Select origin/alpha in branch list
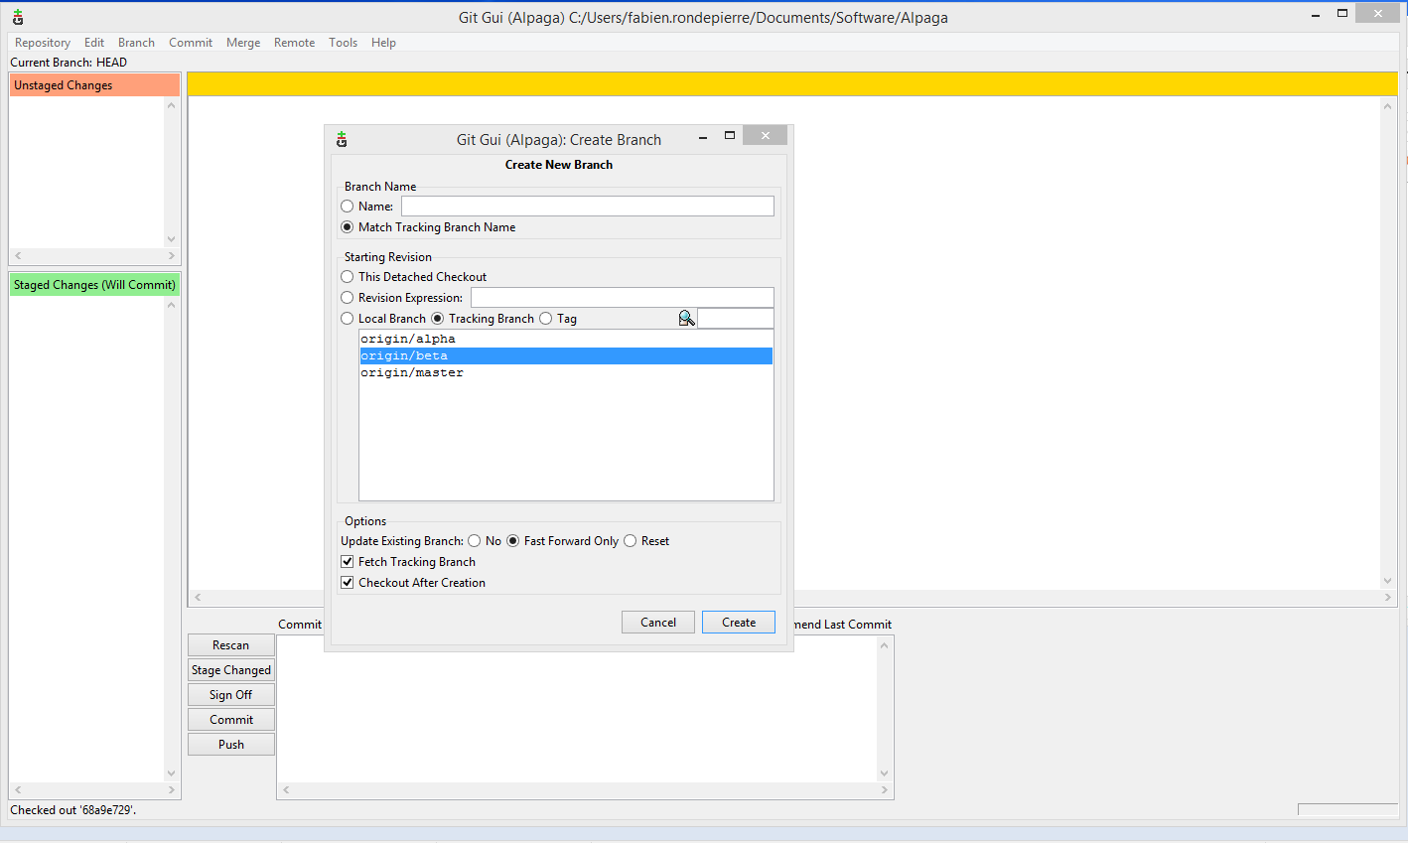Image resolution: width=1408 pixels, height=843 pixels. click(x=566, y=339)
